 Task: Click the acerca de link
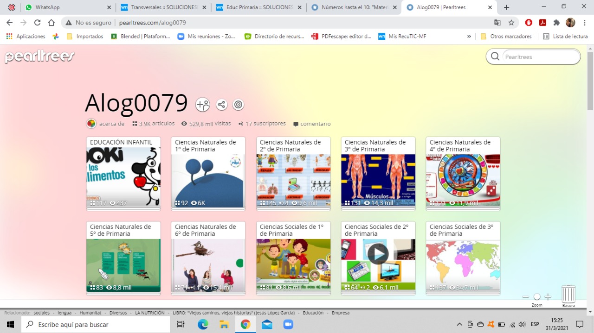coord(111,124)
